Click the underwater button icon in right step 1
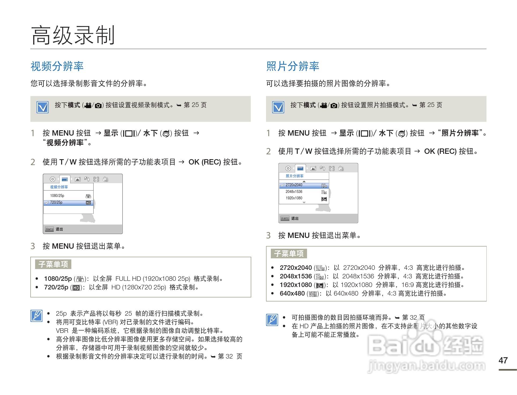This screenshot has width=517, height=395. tap(402, 133)
